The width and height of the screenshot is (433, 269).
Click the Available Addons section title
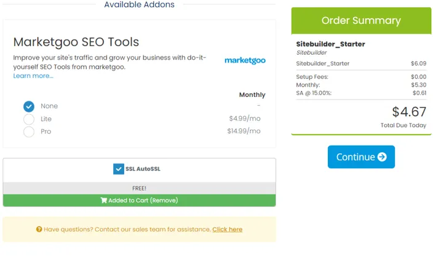tap(139, 4)
